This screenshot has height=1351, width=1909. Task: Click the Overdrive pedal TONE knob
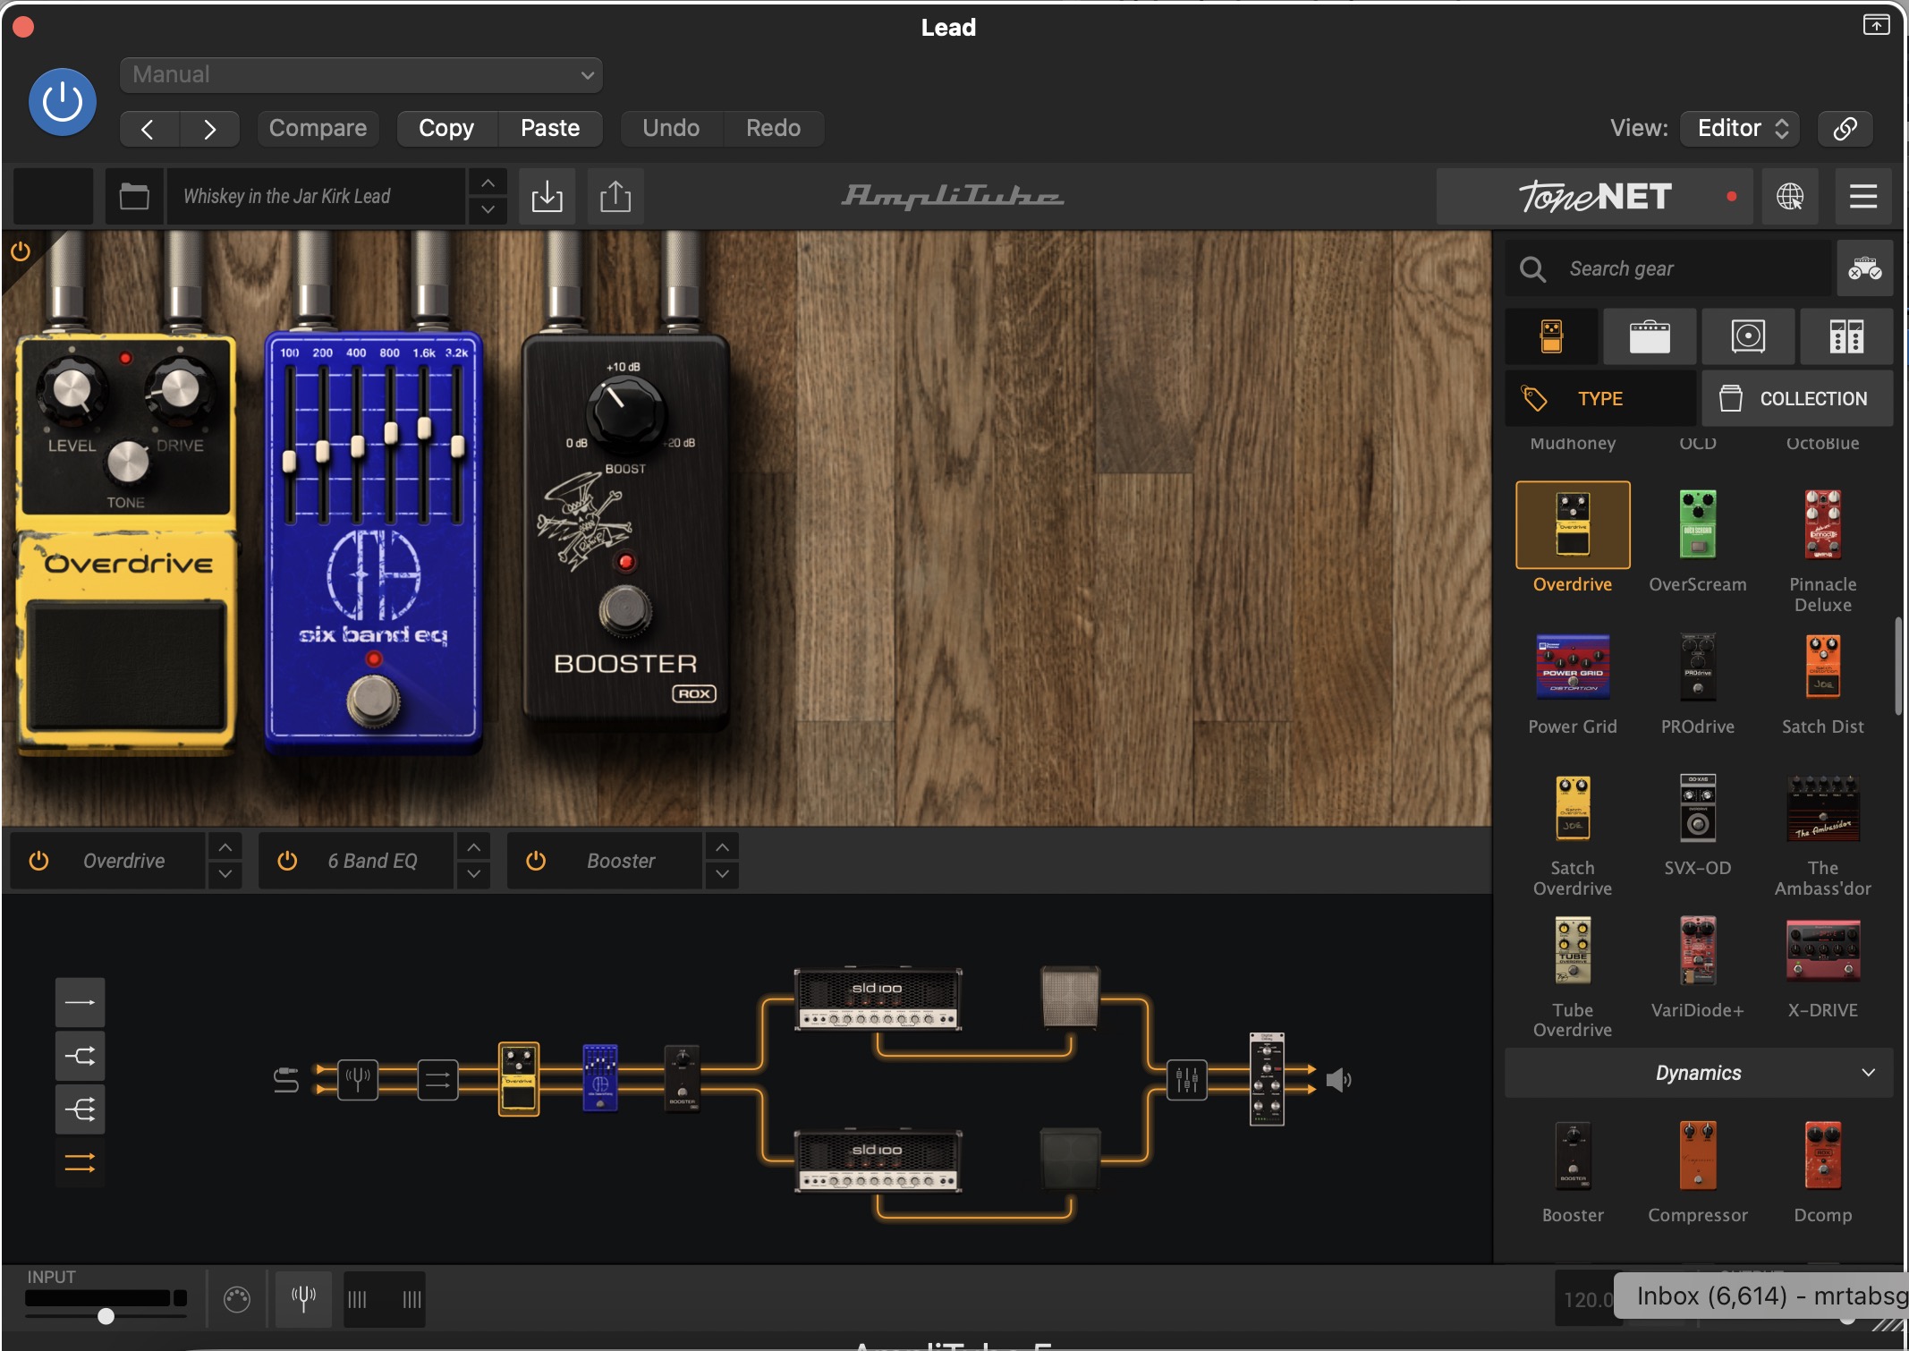tap(127, 462)
